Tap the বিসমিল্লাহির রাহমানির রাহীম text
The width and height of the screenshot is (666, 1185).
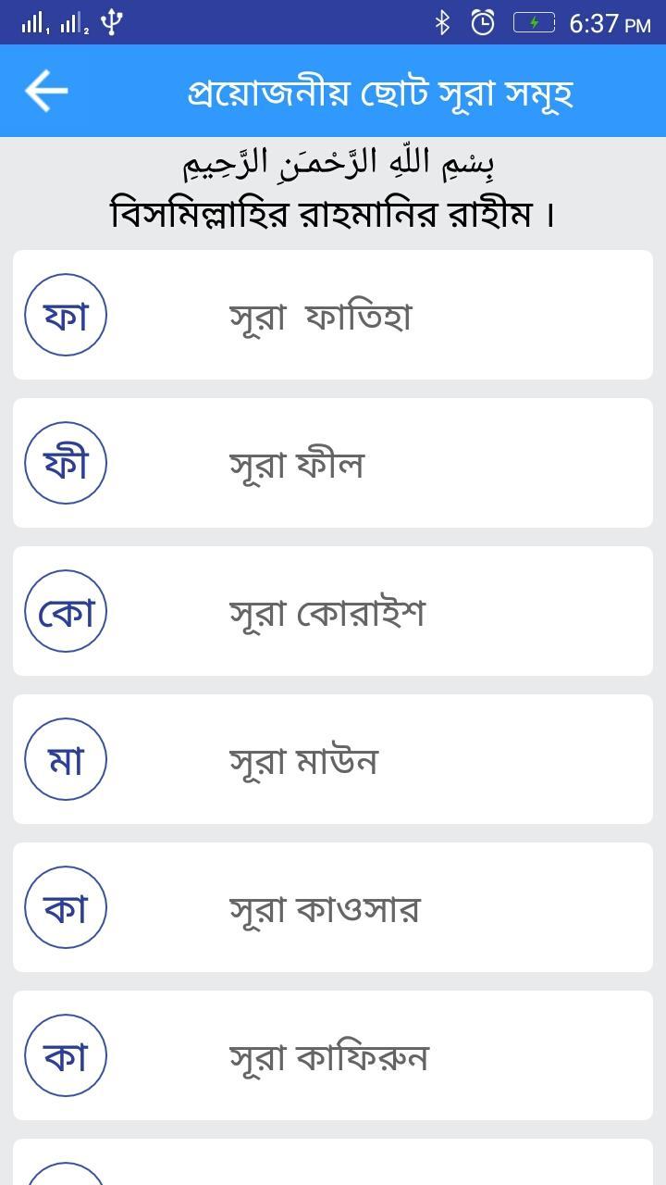333,214
